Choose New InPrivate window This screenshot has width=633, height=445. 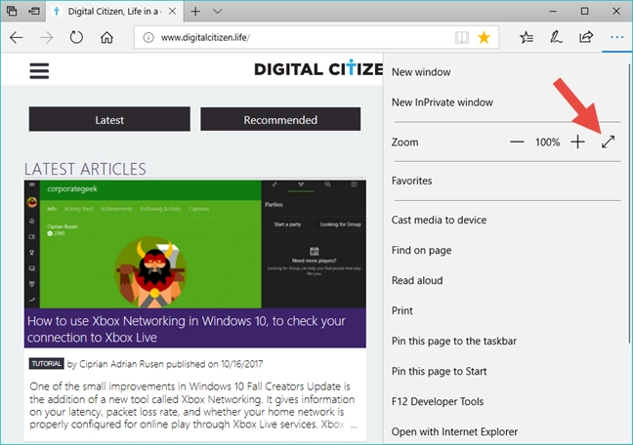443,102
